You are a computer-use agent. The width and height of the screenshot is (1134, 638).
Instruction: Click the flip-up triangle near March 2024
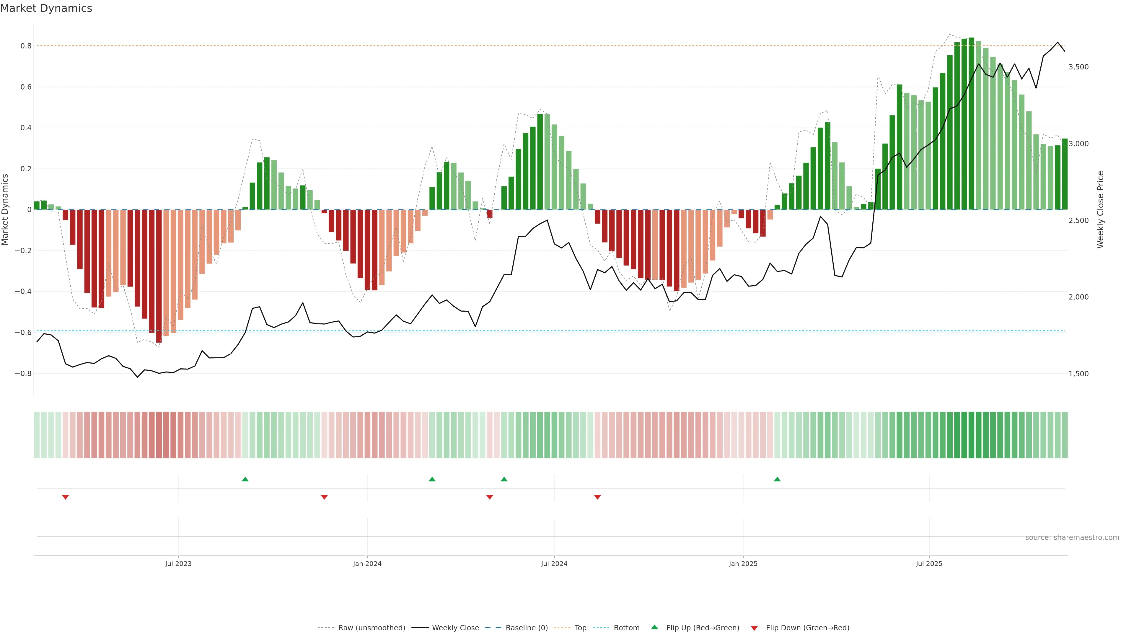click(432, 479)
